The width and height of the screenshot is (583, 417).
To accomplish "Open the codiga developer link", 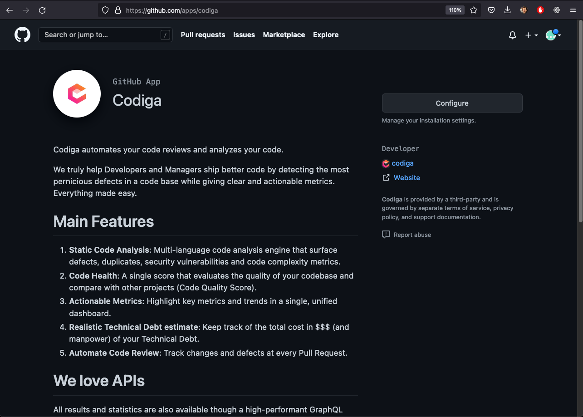I will [403, 163].
